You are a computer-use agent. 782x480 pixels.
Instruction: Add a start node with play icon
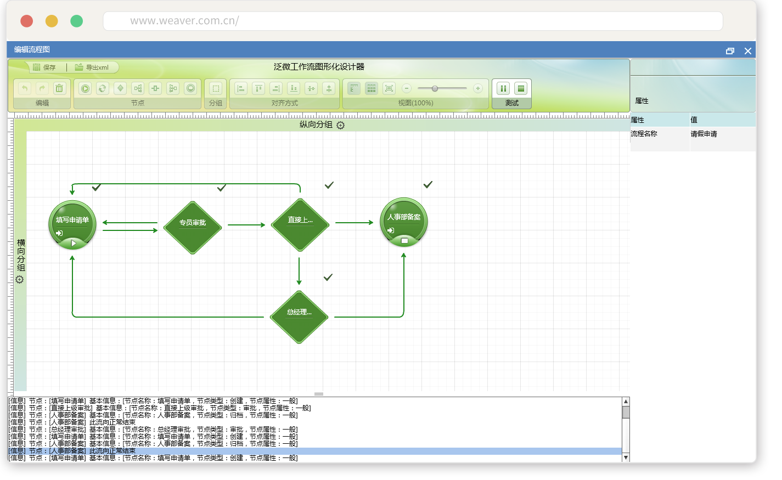pyautogui.click(x=85, y=88)
